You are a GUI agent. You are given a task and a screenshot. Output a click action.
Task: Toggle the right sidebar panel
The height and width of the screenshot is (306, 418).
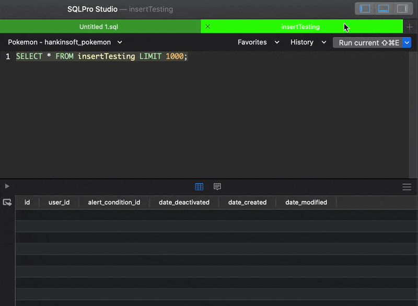[402, 9]
